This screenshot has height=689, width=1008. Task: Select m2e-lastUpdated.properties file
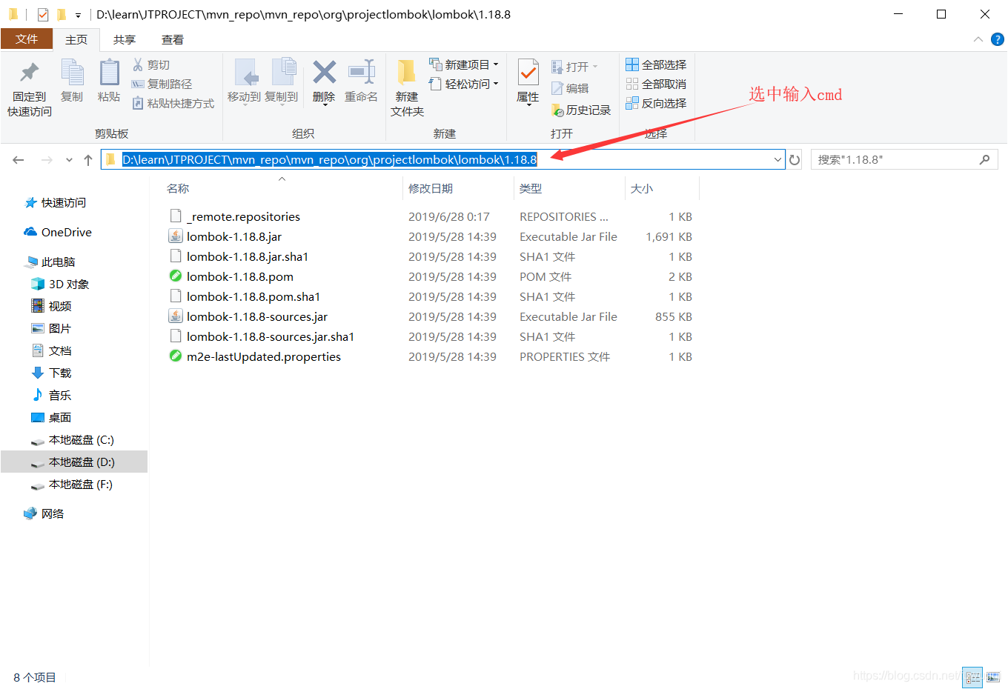[x=264, y=356]
